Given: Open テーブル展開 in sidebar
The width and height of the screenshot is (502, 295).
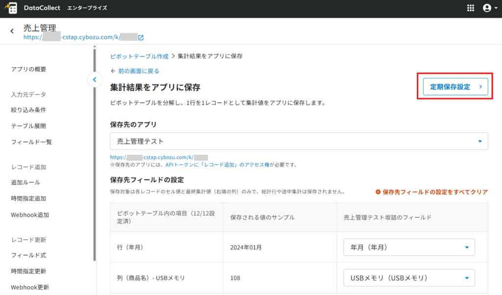Looking at the screenshot, I should (28, 126).
